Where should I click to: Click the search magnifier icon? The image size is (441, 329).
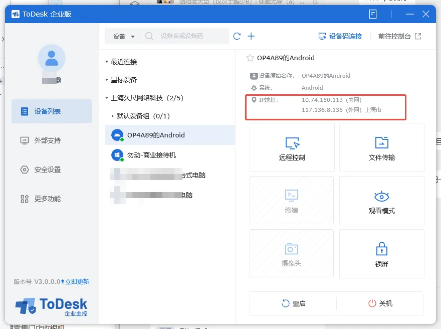point(149,36)
